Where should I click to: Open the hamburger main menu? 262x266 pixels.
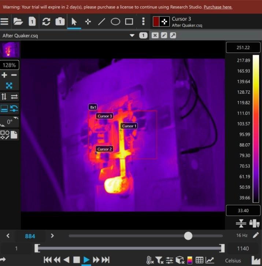[4, 22]
